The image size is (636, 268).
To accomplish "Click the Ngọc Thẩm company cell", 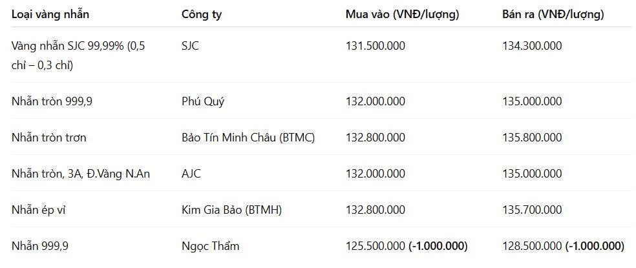I will point(211,246).
